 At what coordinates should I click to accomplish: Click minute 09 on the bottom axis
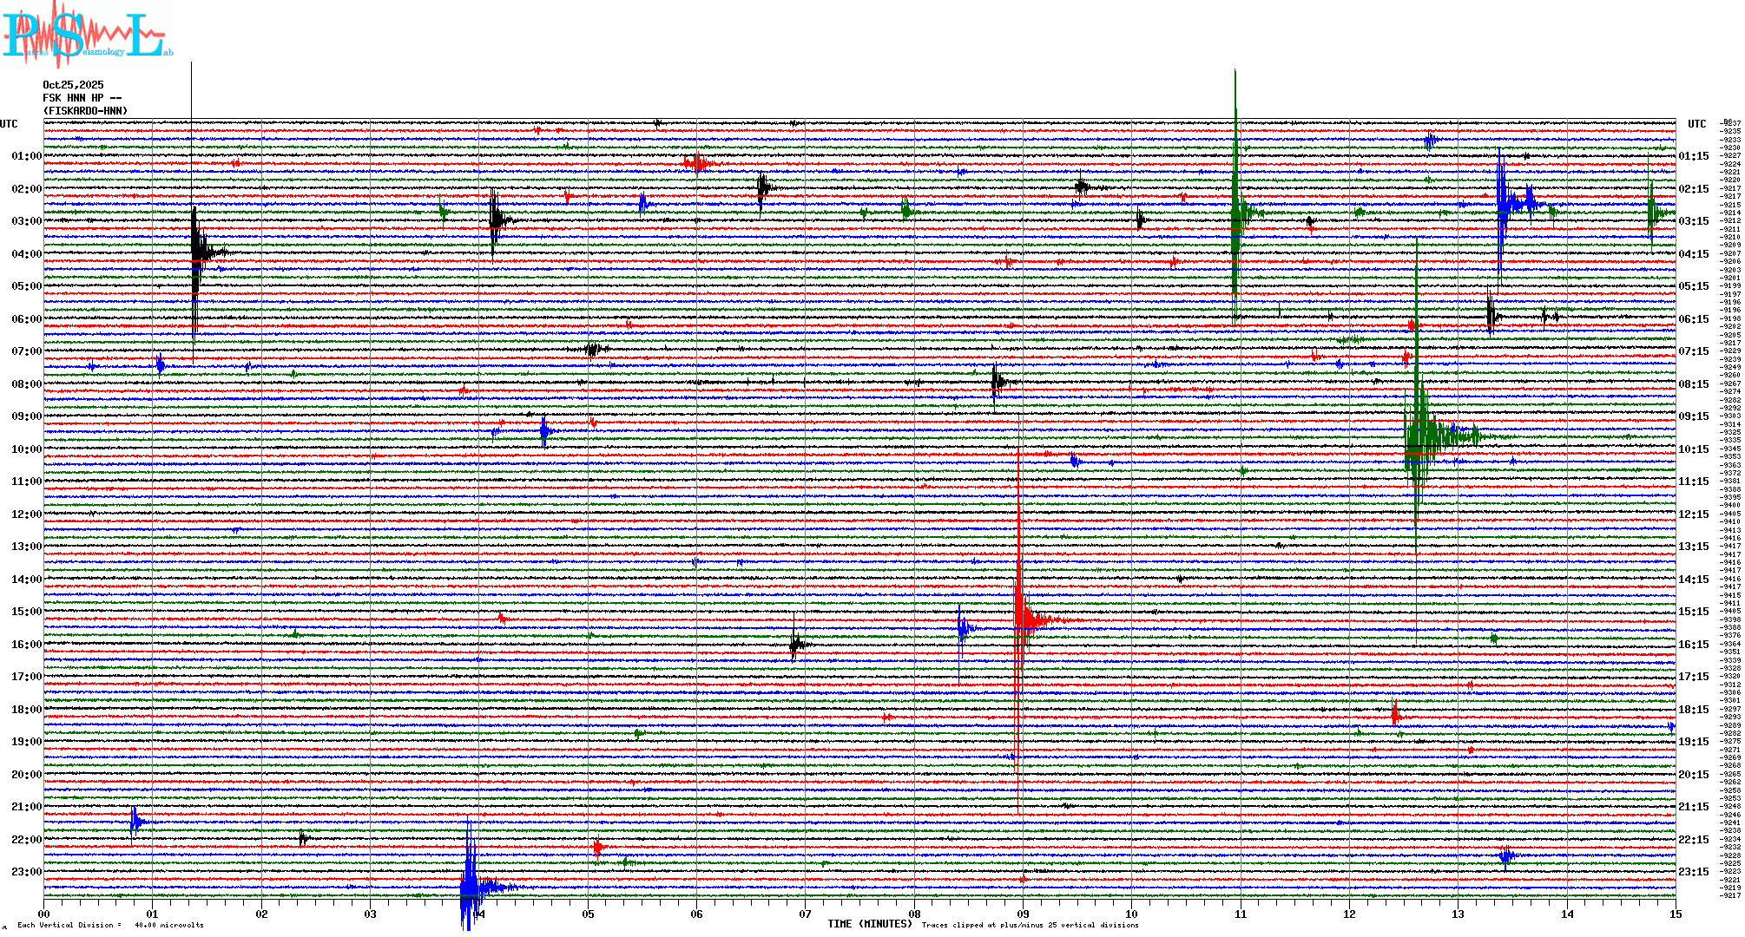pos(1023,914)
